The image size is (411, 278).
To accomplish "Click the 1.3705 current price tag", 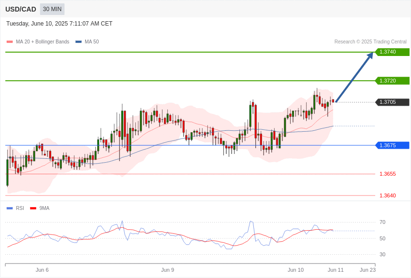I will click(x=392, y=102).
